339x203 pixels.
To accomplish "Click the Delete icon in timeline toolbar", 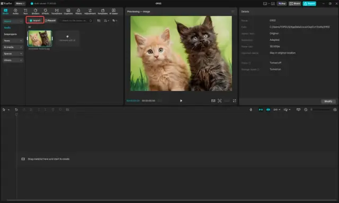I will point(53,109).
